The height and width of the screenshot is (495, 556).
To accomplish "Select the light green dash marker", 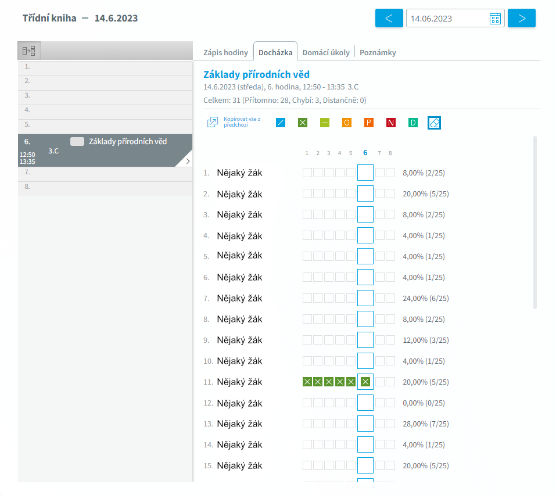I will pos(324,123).
